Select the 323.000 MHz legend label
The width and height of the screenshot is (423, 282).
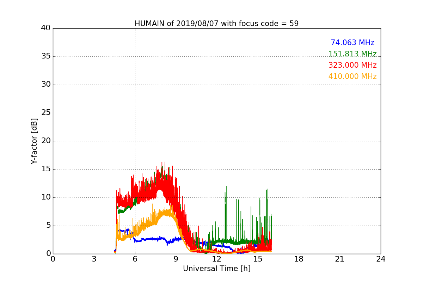(352, 65)
